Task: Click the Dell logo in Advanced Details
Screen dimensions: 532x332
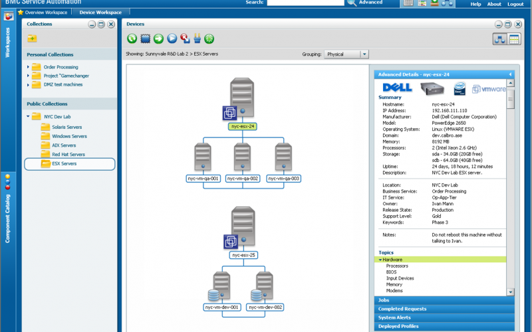Action: tap(397, 88)
